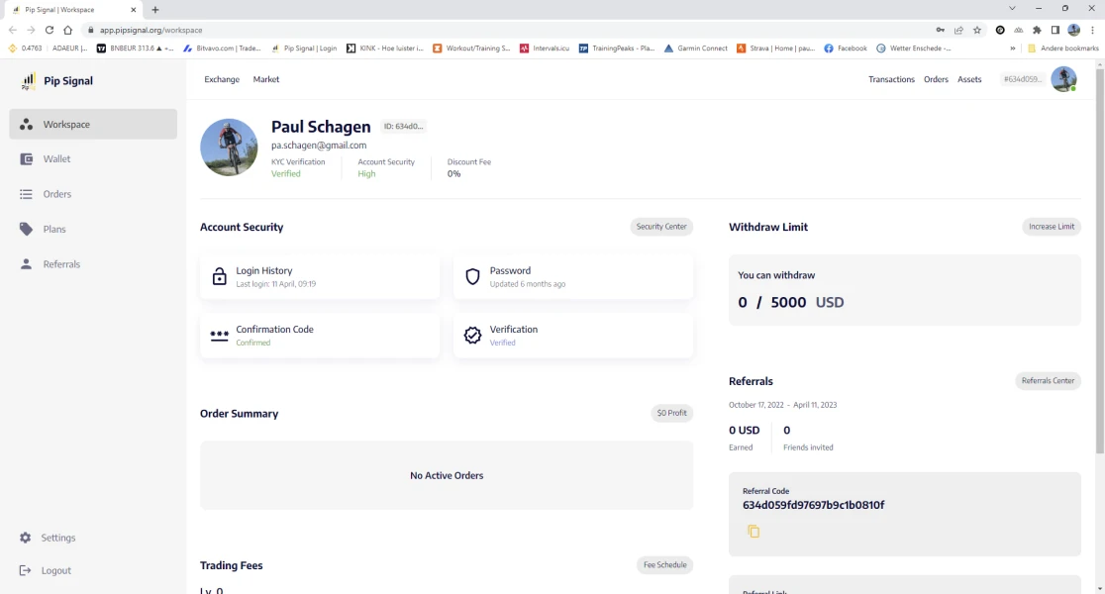Open the Referrals Center
The image size is (1105, 594).
click(1048, 381)
